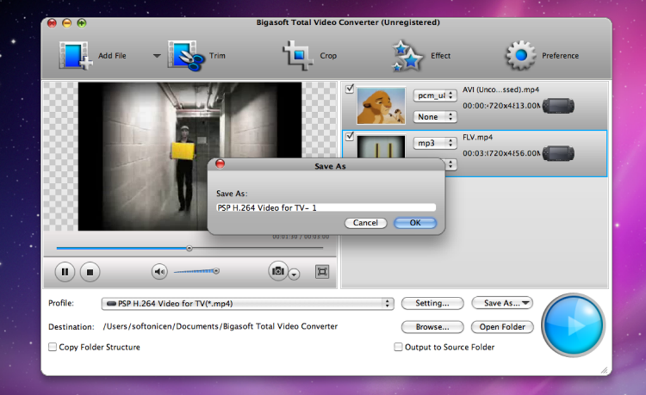Click the Crop tool icon
Viewport: 646px width, 395px height.
(298, 55)
